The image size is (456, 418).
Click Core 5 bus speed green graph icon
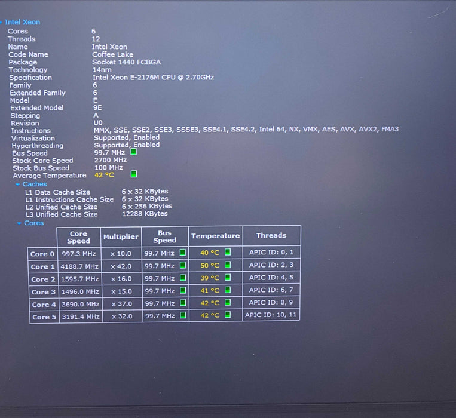pyautogui.click(x=183, y=315)
